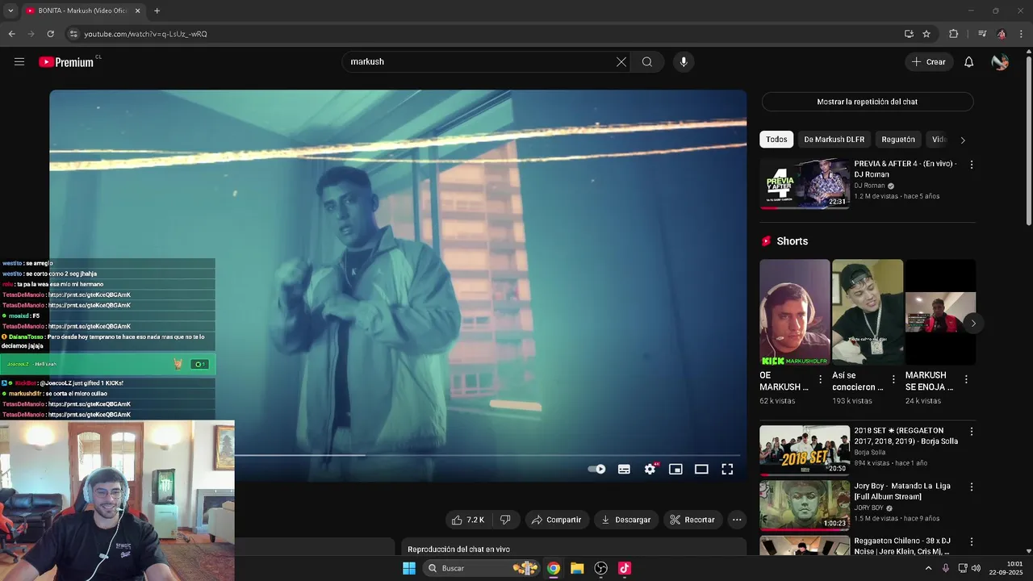Click Mostrar la repetición del chat
Viewport: 1033px width, 581px height.
868,102
